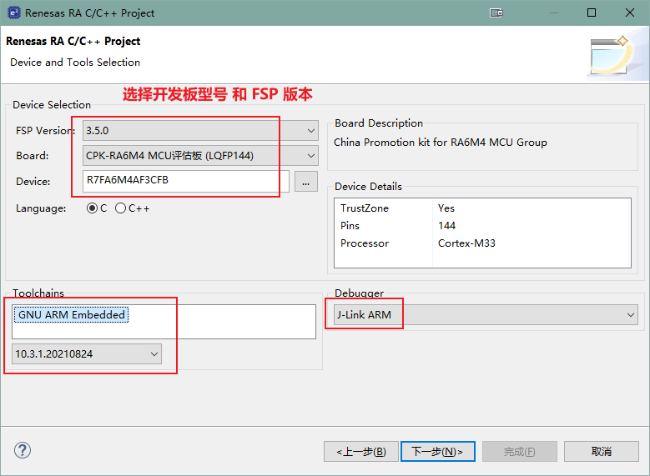Open the Debugger J-Link ARM dropdown

(485, 314)
